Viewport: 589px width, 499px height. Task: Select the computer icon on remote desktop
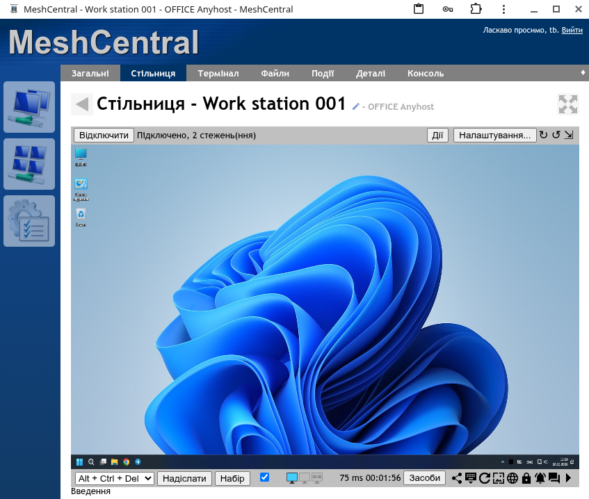click(x=81, y=157)
